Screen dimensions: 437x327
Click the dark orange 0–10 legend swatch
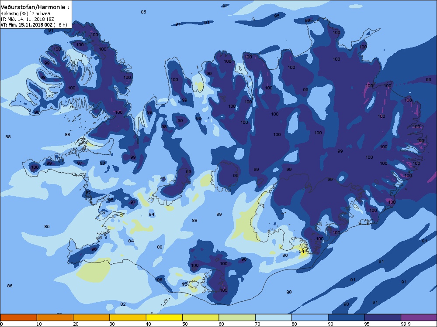tap(18, 317)
